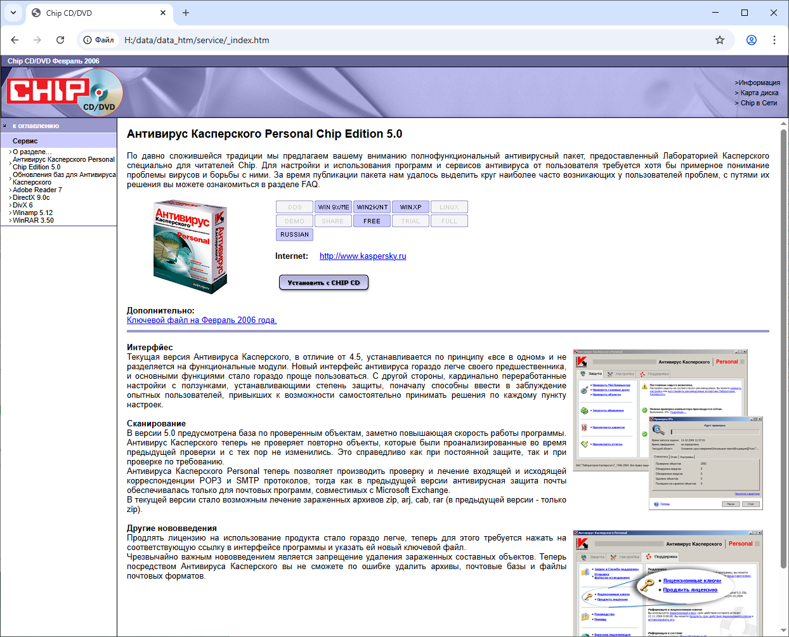The width and height of the screenshot is (789, 637).
Task: Click the CHIP CD/DVD logo
Action: click(x=65, y=93)
